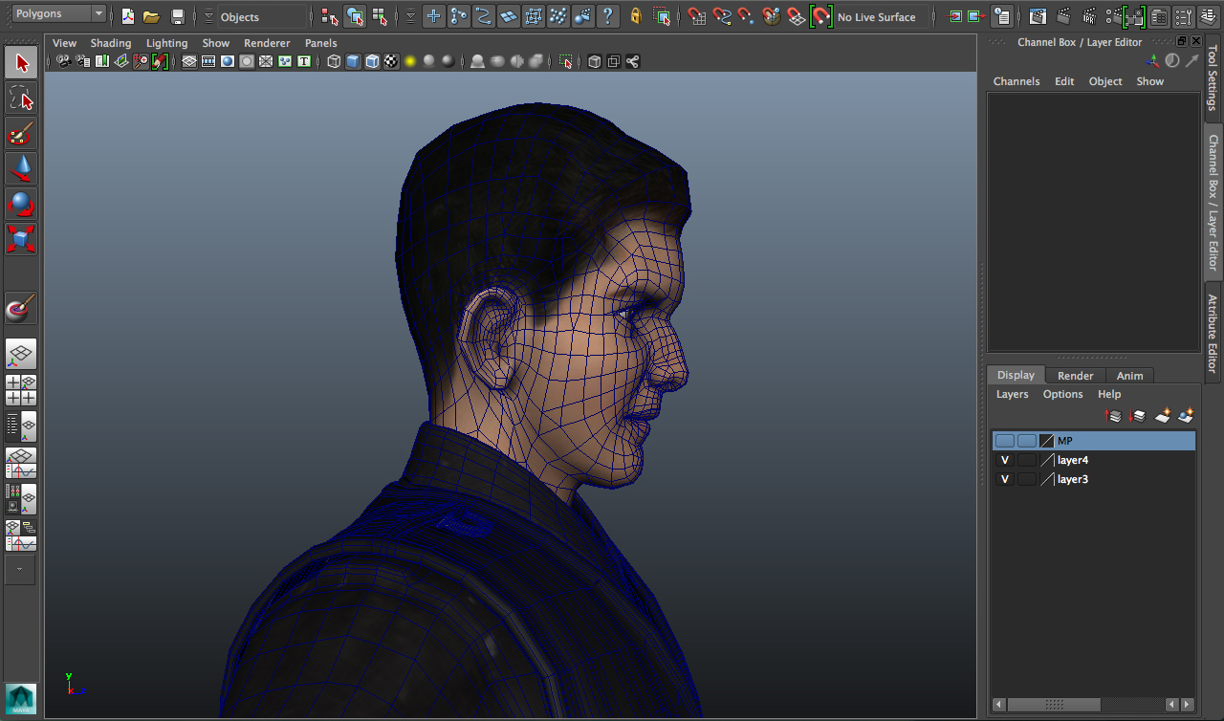Viewport: 1224px width, 721px height.
Task: Open the Polygons menu set dropdown
Action: tap(58, 13)
